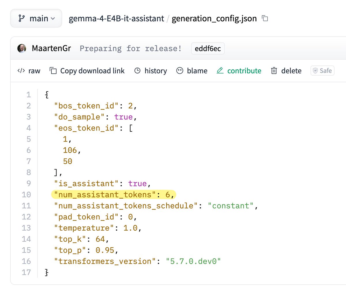Select line number 10
Viewport: 346px width, 295px height.
pyautogui.click(x=26, y=195)
